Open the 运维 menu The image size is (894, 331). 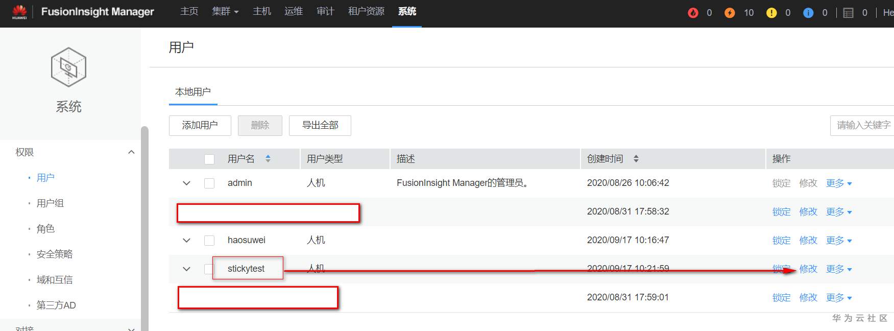(294, 11)
